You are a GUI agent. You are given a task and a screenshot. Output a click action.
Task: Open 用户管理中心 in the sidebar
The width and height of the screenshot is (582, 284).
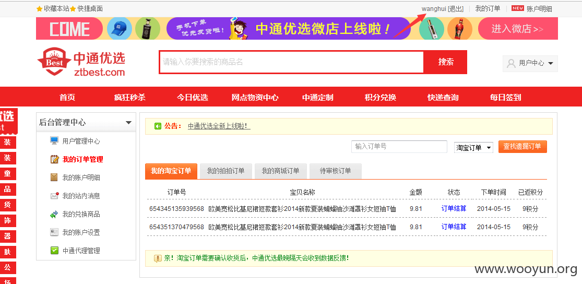pos(81,141)
